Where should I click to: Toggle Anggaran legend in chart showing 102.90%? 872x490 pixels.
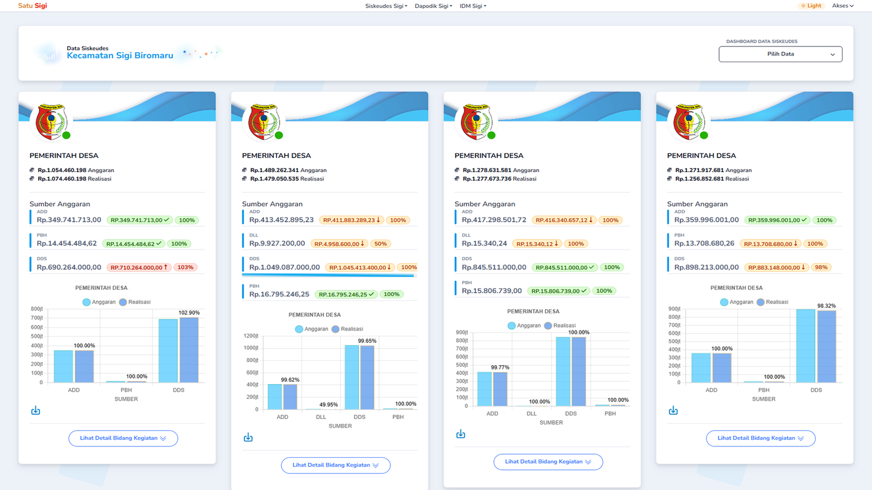coord(99,302)
